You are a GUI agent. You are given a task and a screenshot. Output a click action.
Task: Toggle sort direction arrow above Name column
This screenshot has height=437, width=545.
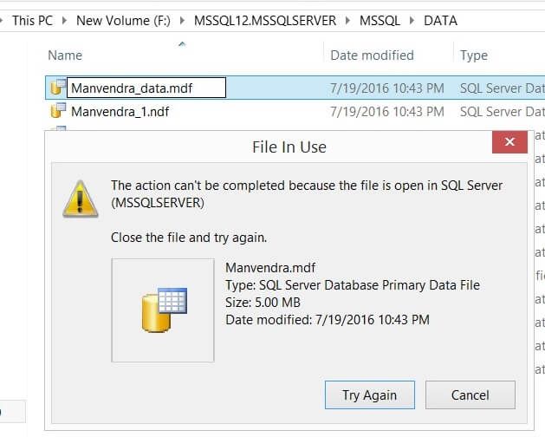click(x=182, y=44)
